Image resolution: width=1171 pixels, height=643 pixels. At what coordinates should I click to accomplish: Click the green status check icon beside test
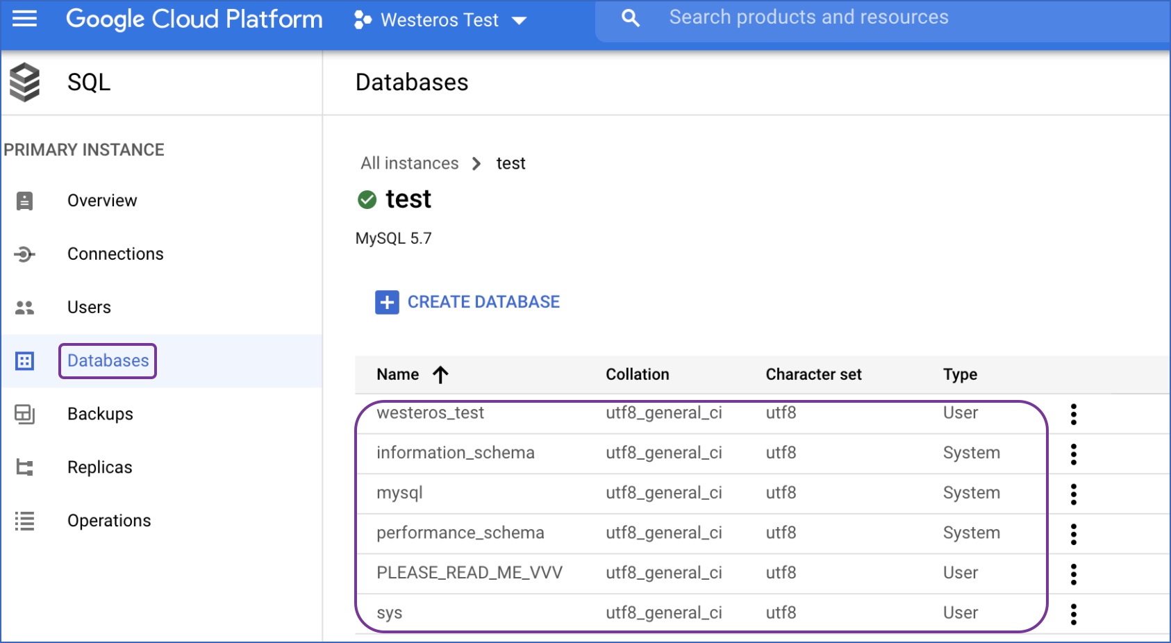(367, 200)
